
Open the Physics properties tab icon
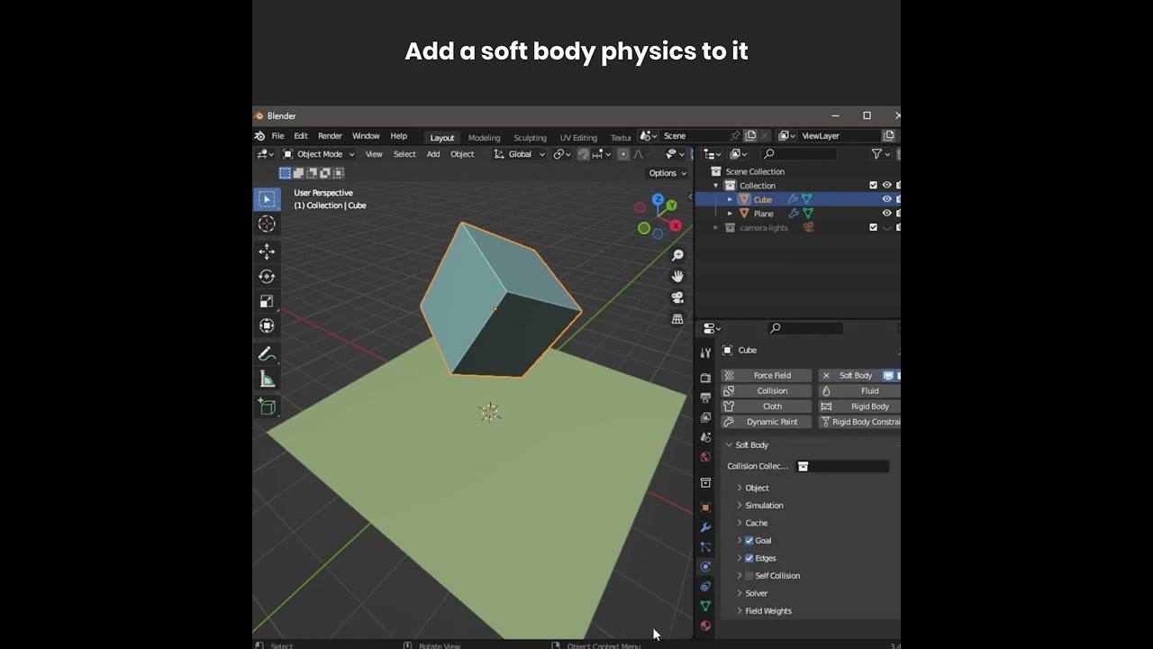coord(705,567)
